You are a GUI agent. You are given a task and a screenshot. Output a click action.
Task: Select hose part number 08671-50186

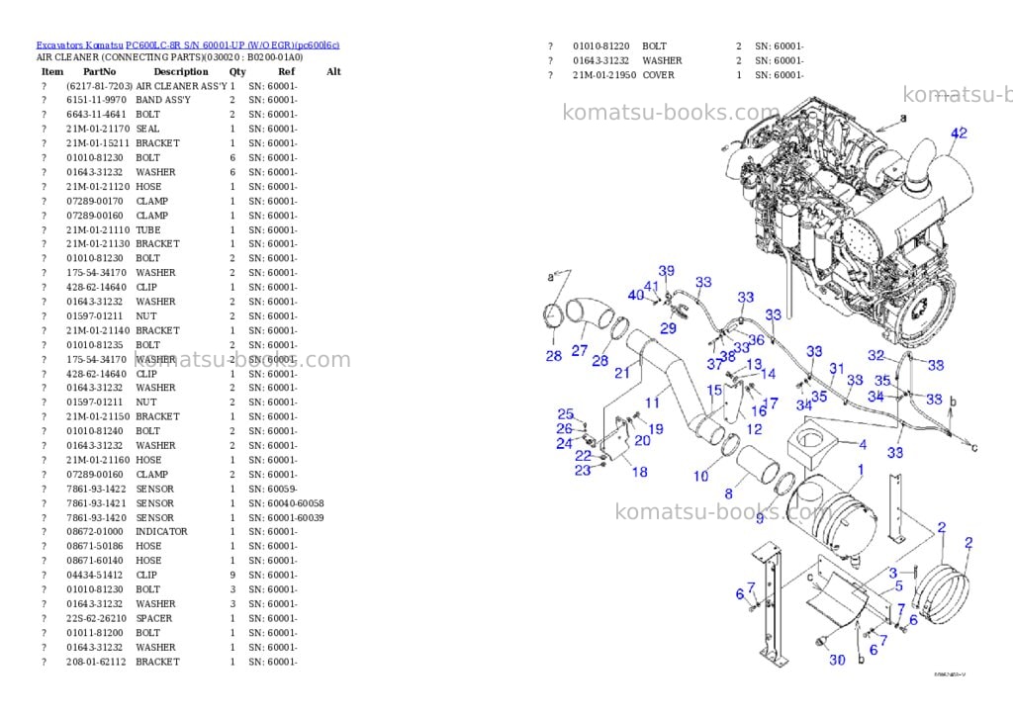[94, 547]
